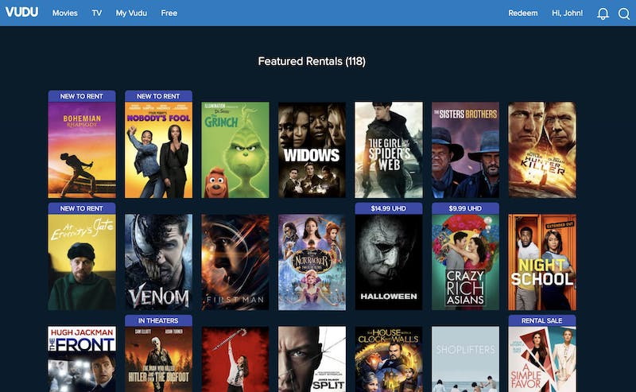The image size is (636, 392).
Task: Choose the Widows movie poster
Action: tap(312, 149)
